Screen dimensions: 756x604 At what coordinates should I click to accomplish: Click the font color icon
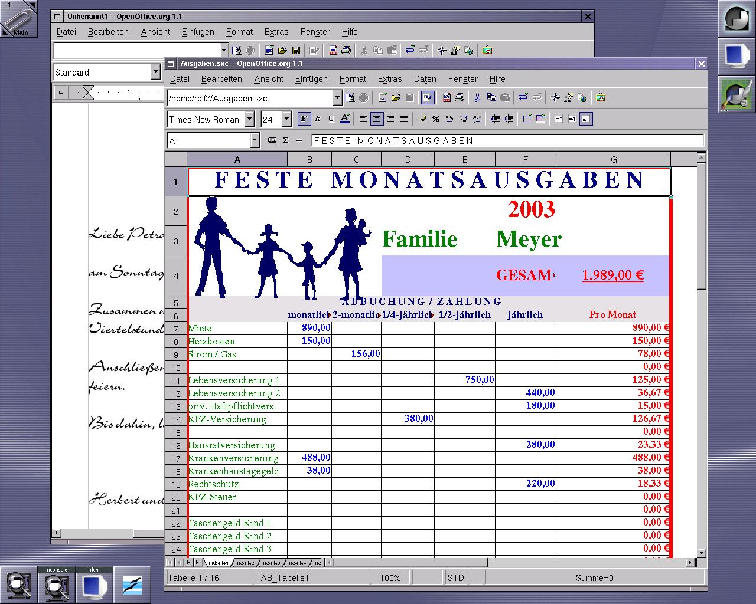pyautogui.click(x=346, y=119)
